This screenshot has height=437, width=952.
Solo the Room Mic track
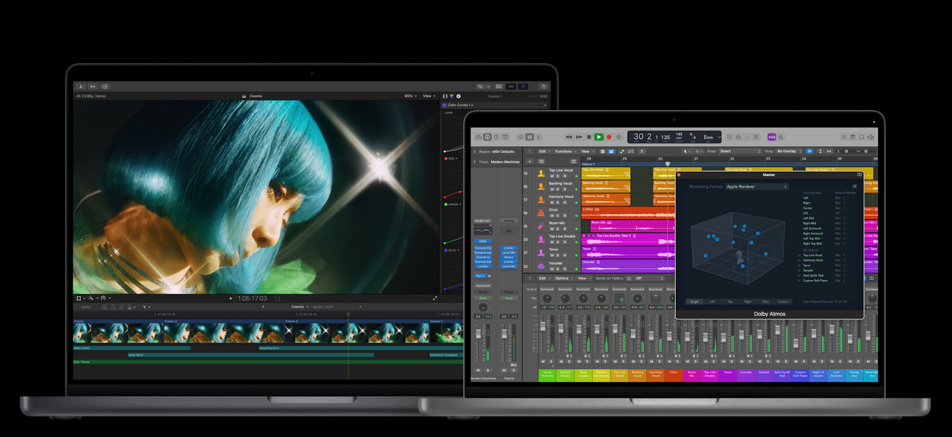(558, 229)
